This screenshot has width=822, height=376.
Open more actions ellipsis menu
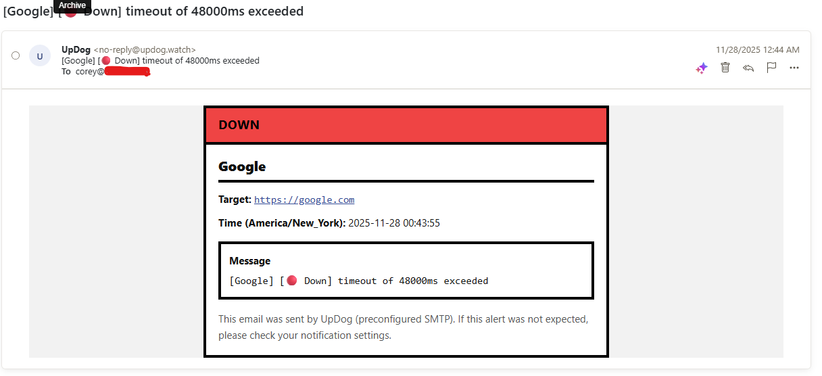click(794, 68)
